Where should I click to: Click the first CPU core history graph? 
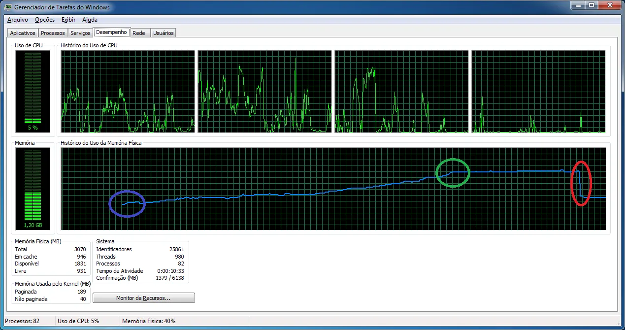128,91
